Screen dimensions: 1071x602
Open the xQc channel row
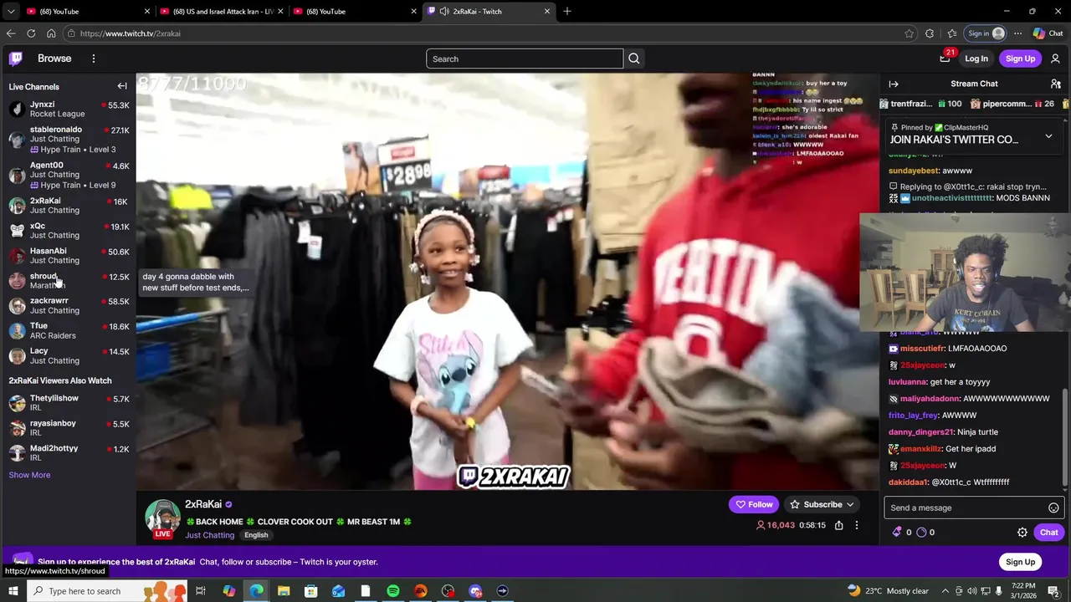tap(69, 231)
